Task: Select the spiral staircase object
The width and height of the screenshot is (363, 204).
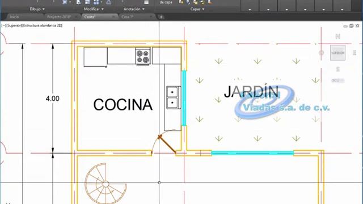Action: coord(105,184)
